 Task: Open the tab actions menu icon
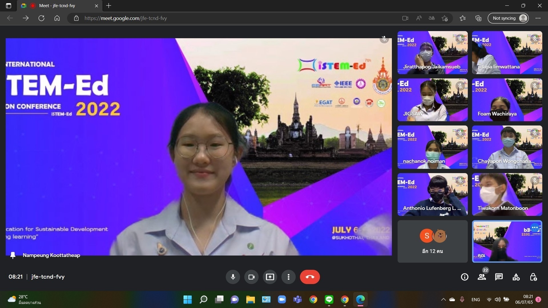tap(9, 6)
